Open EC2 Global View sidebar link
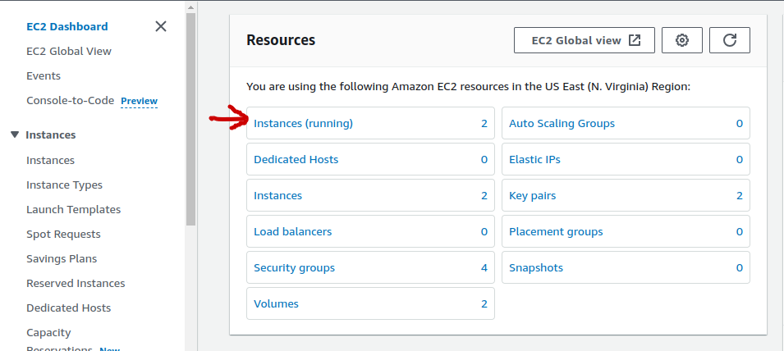This screenshot has height=351, width=784. click(69, 52)
